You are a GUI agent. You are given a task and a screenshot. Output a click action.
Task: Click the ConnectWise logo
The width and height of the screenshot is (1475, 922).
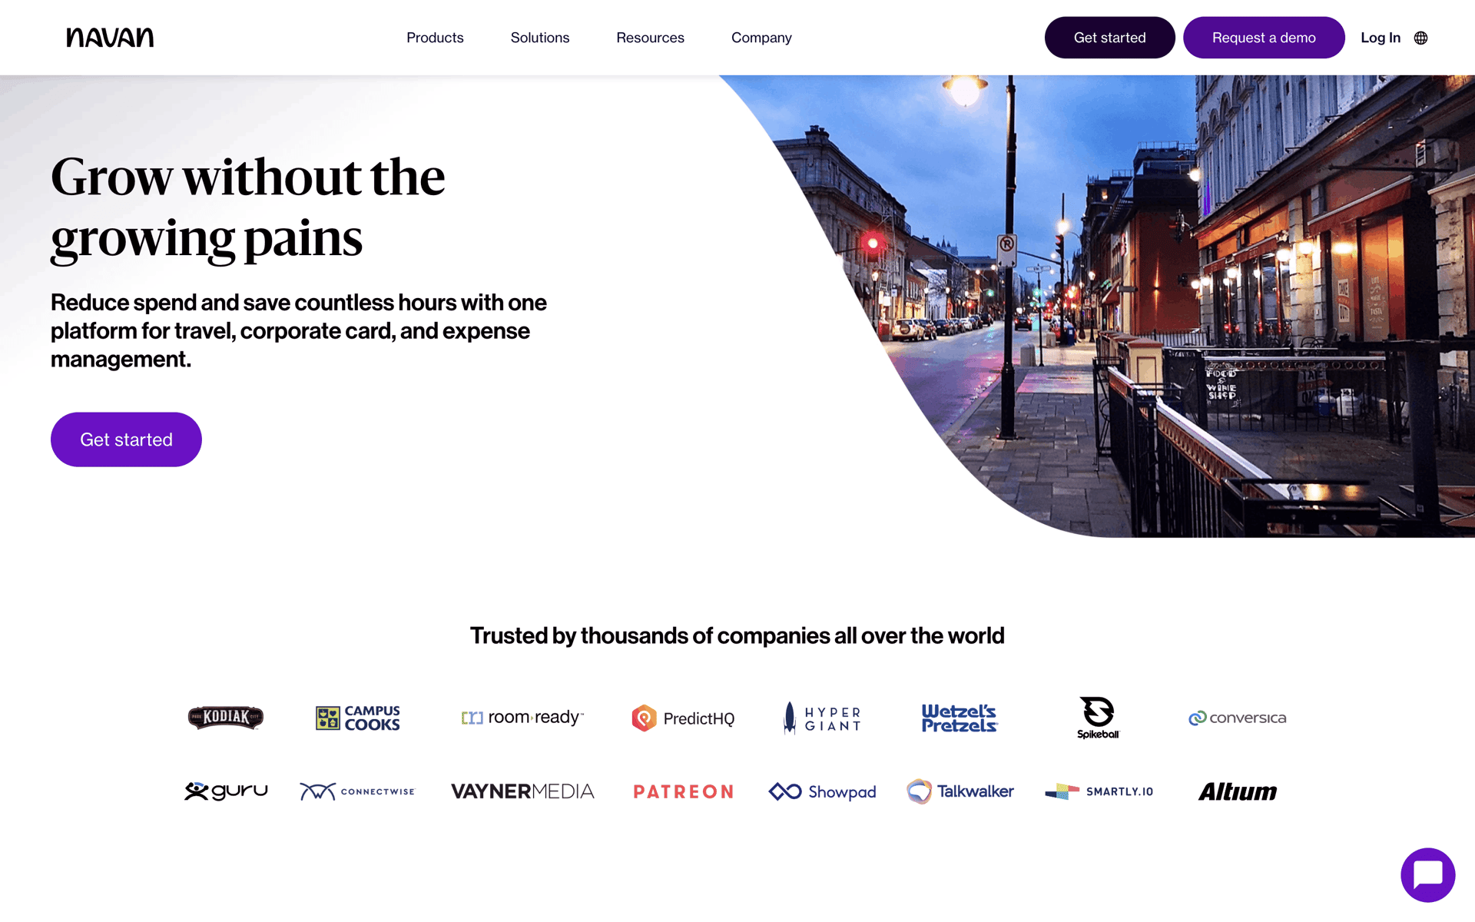click(x=357, y=791)
